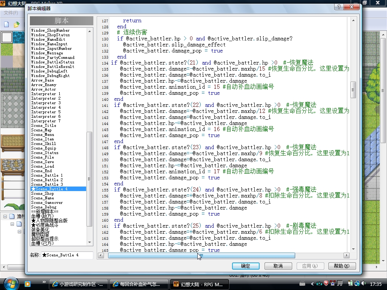
Task: Switch to 小游戏研究制作区 taskbar window
Action: (x=79, y=284)
